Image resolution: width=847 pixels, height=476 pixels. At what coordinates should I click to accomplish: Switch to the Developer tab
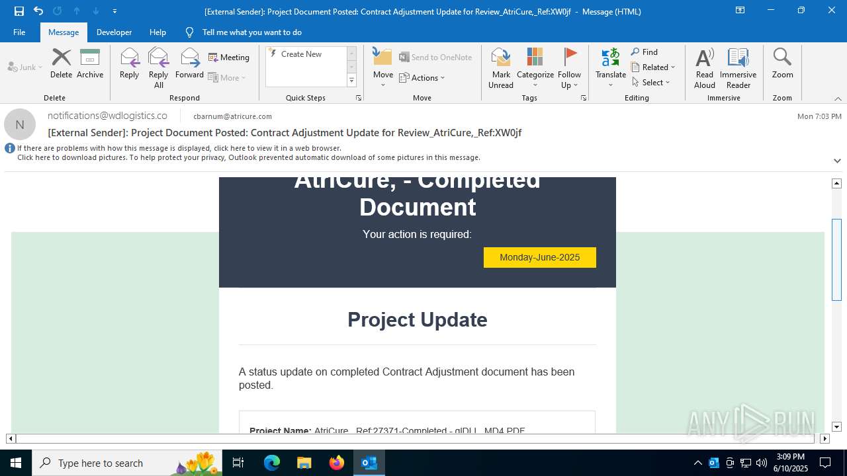114,32
